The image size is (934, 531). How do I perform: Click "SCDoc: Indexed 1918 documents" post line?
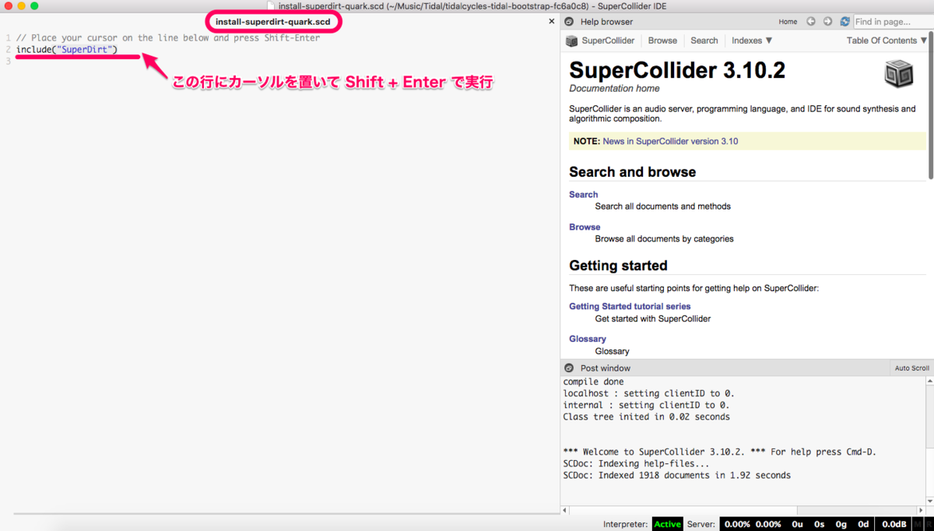tap(676, 475)
